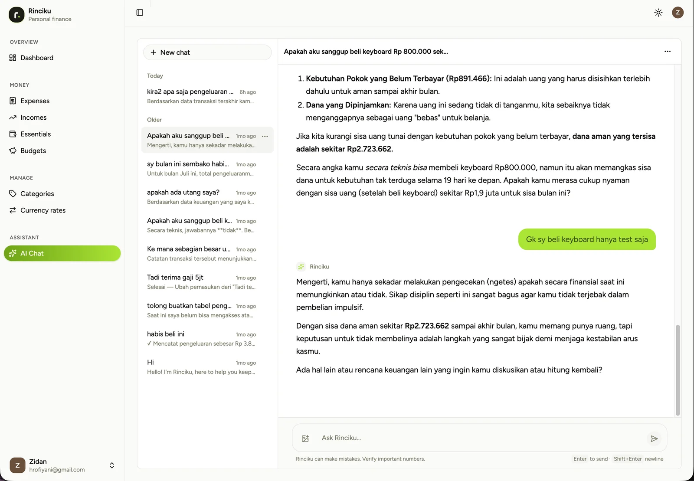
Task: Click the 'Rinciku' sender name label
Action: tap(319, 267)
